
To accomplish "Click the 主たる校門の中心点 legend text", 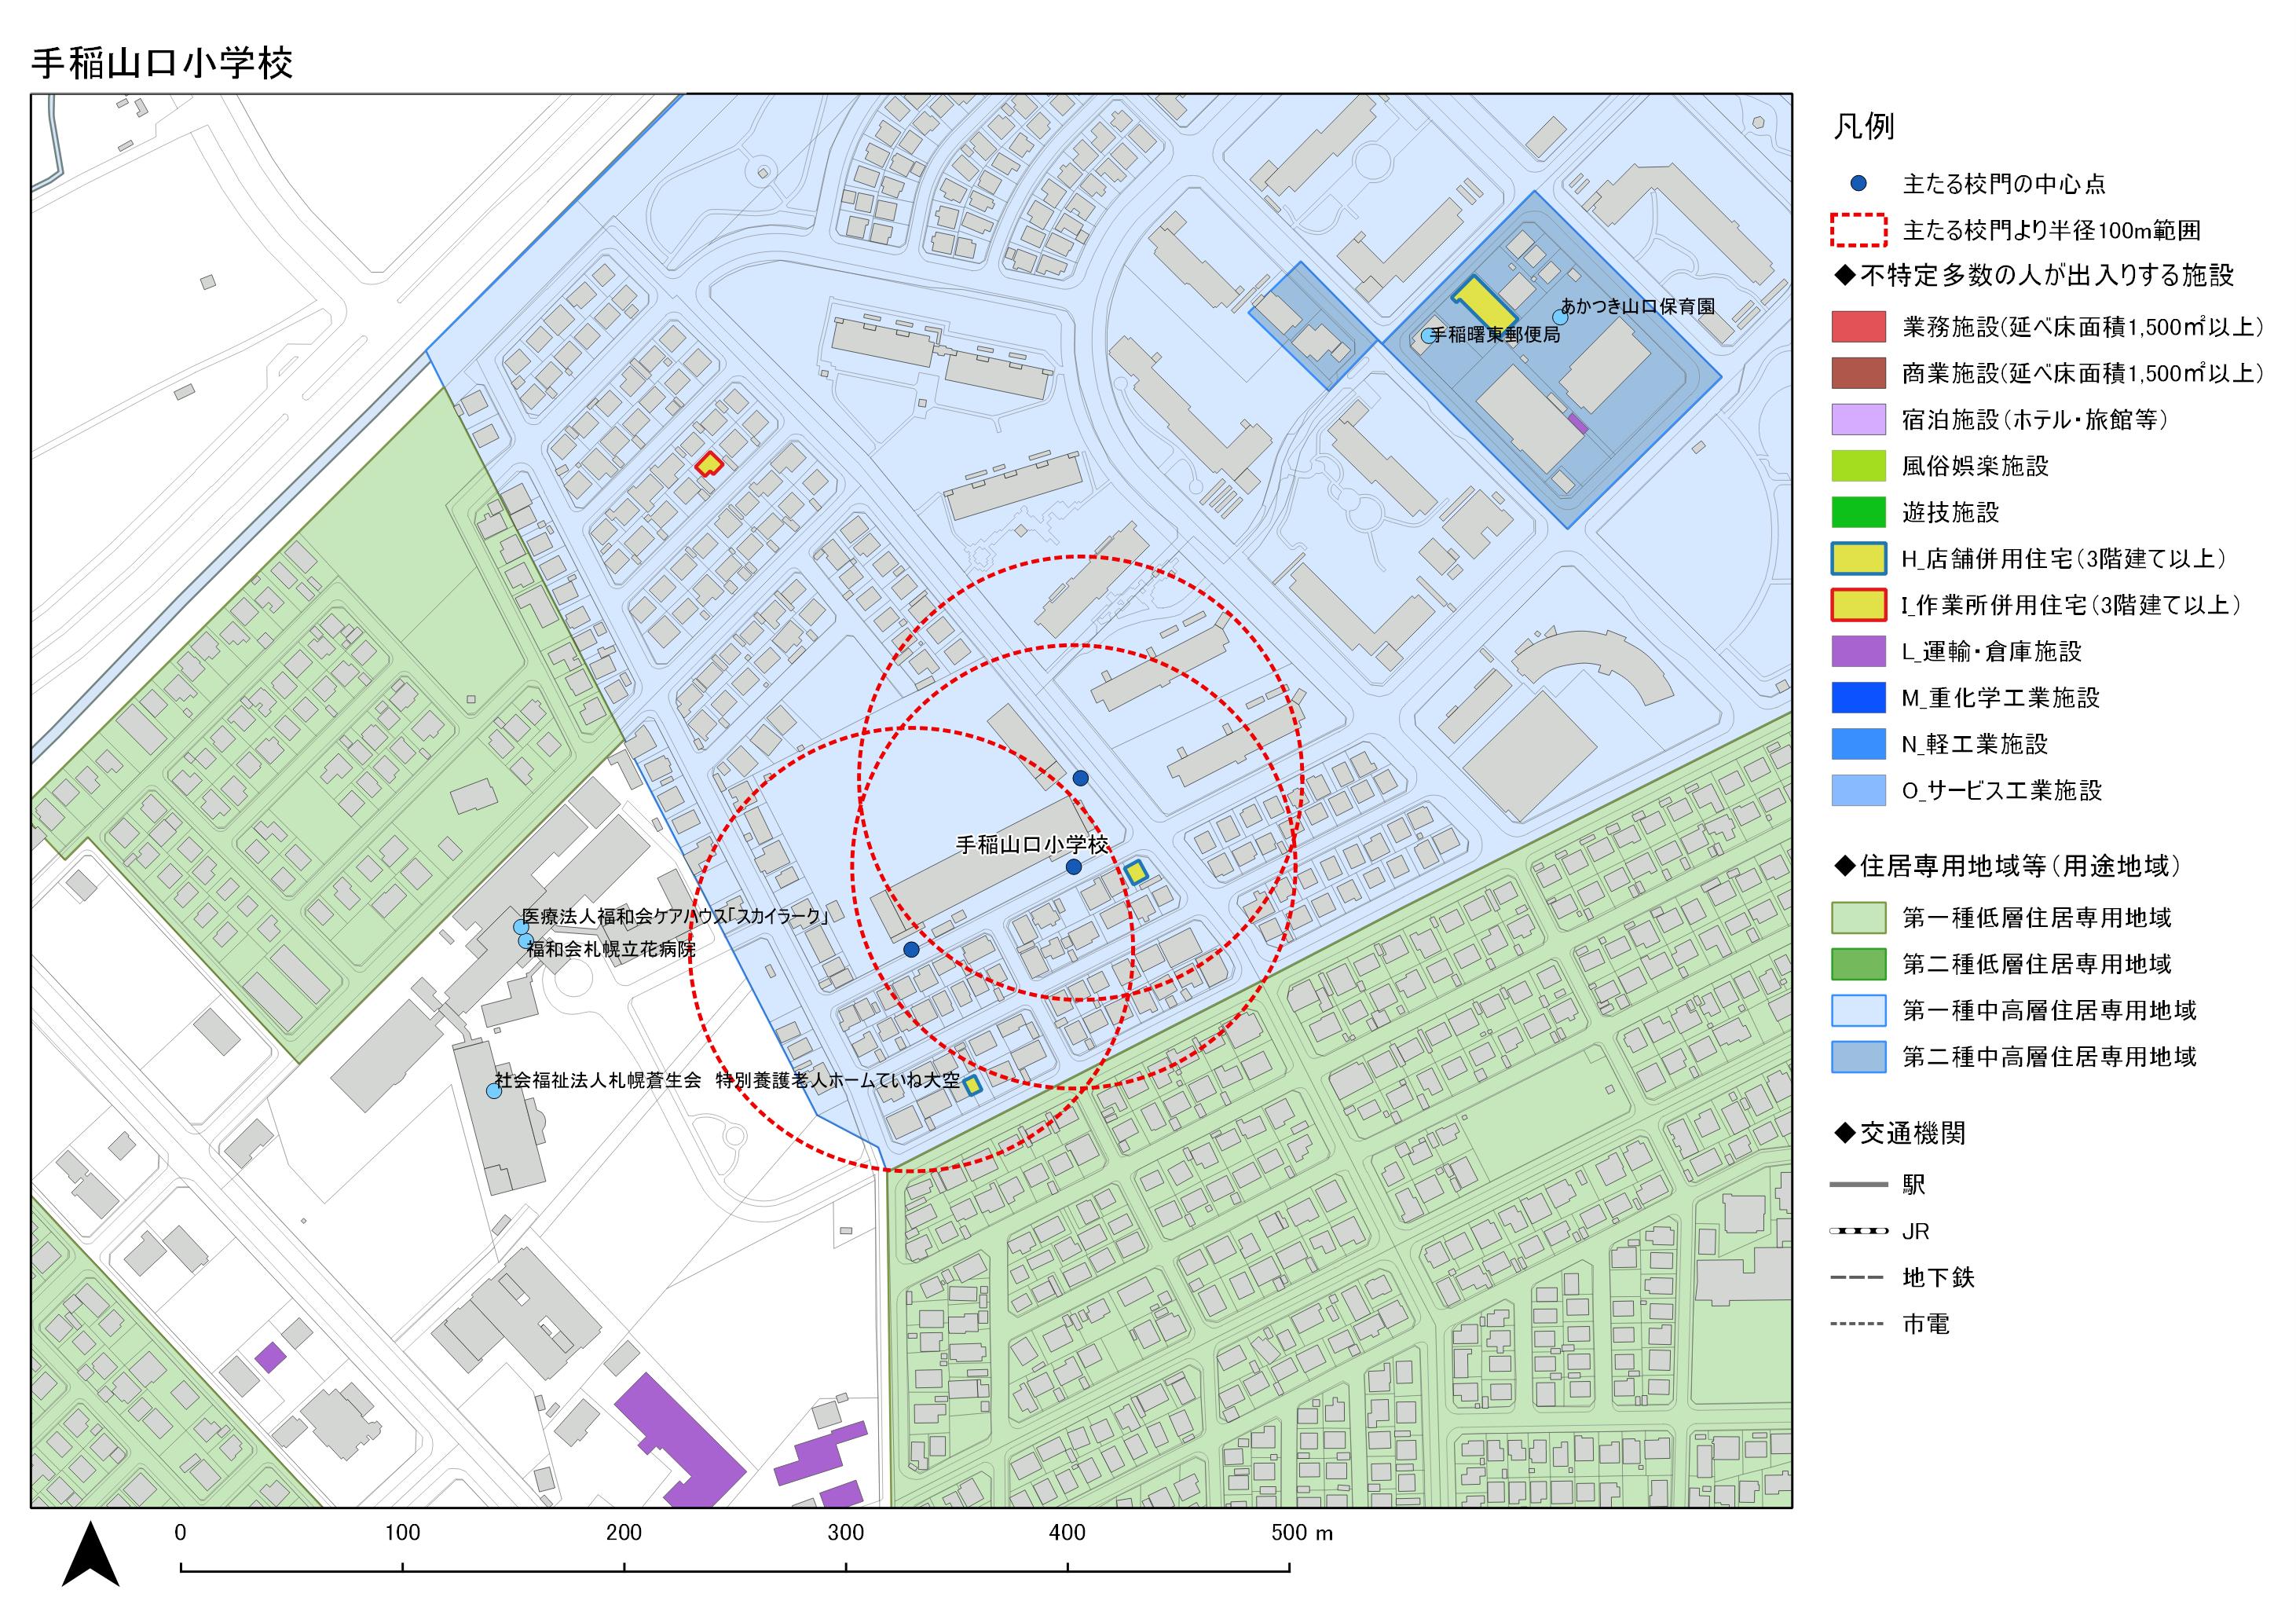I will click(2003, 184).
